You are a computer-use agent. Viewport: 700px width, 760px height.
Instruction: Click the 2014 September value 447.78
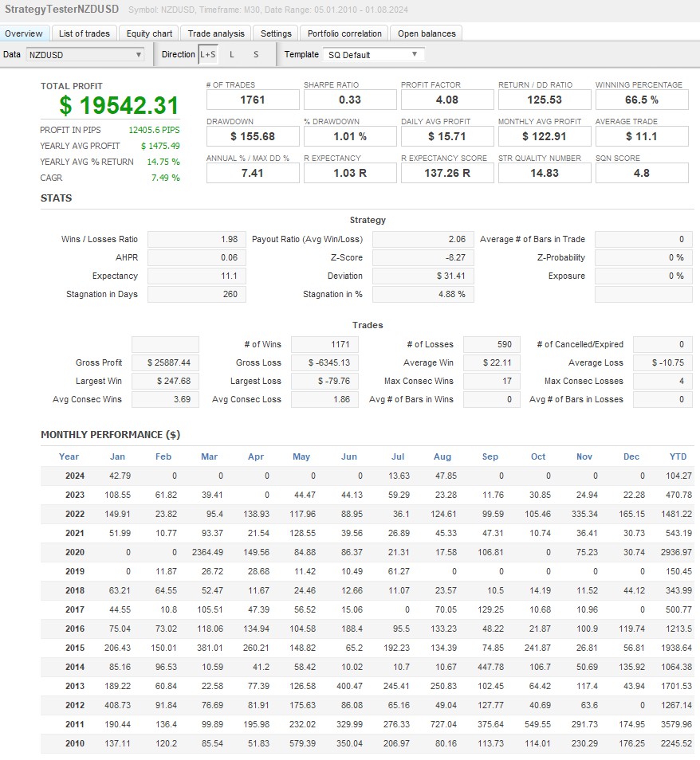click(490, 668)
